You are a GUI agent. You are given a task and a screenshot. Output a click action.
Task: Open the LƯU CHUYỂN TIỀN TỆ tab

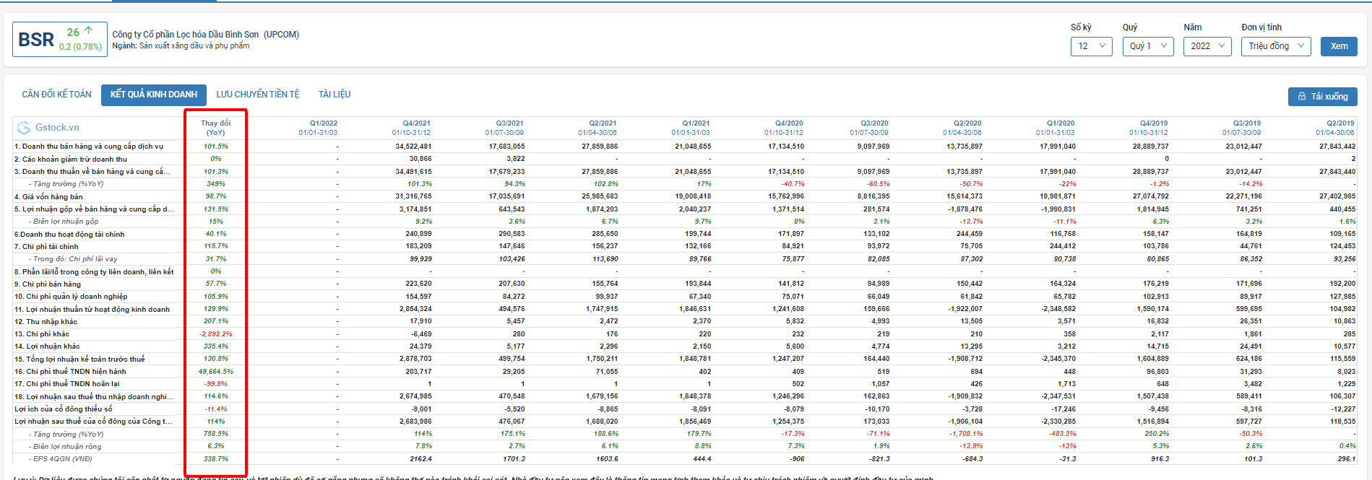[x=257, y=95]
